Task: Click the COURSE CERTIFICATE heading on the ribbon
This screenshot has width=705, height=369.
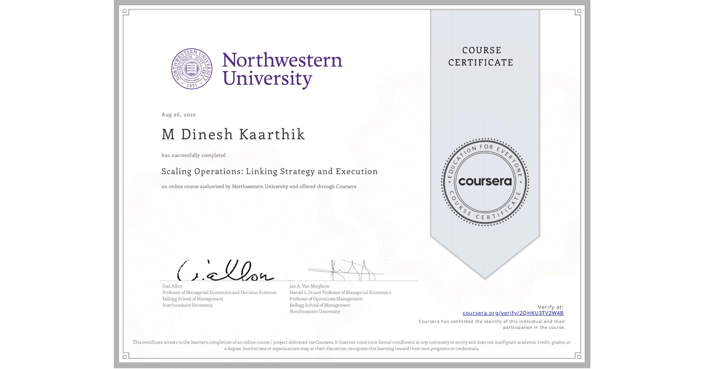Action: [482, 56]
